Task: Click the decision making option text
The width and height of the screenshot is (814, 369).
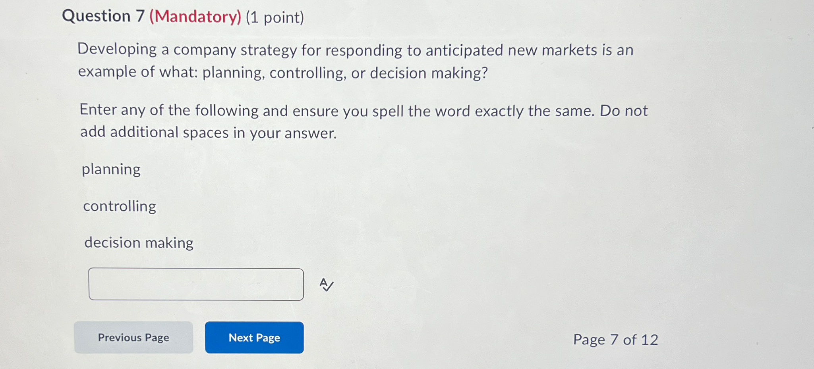Action: (x=139, y=243)
